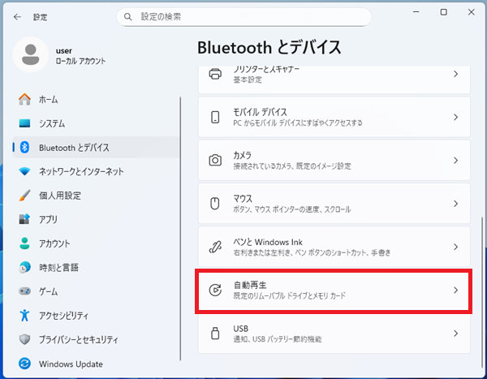This screenshot has width=487, height=379.
Task: Go to ゲーム settings
Action: click(x=96, y=291)
